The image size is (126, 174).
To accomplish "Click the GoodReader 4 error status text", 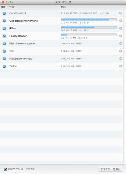I will (x=85, y=13).
